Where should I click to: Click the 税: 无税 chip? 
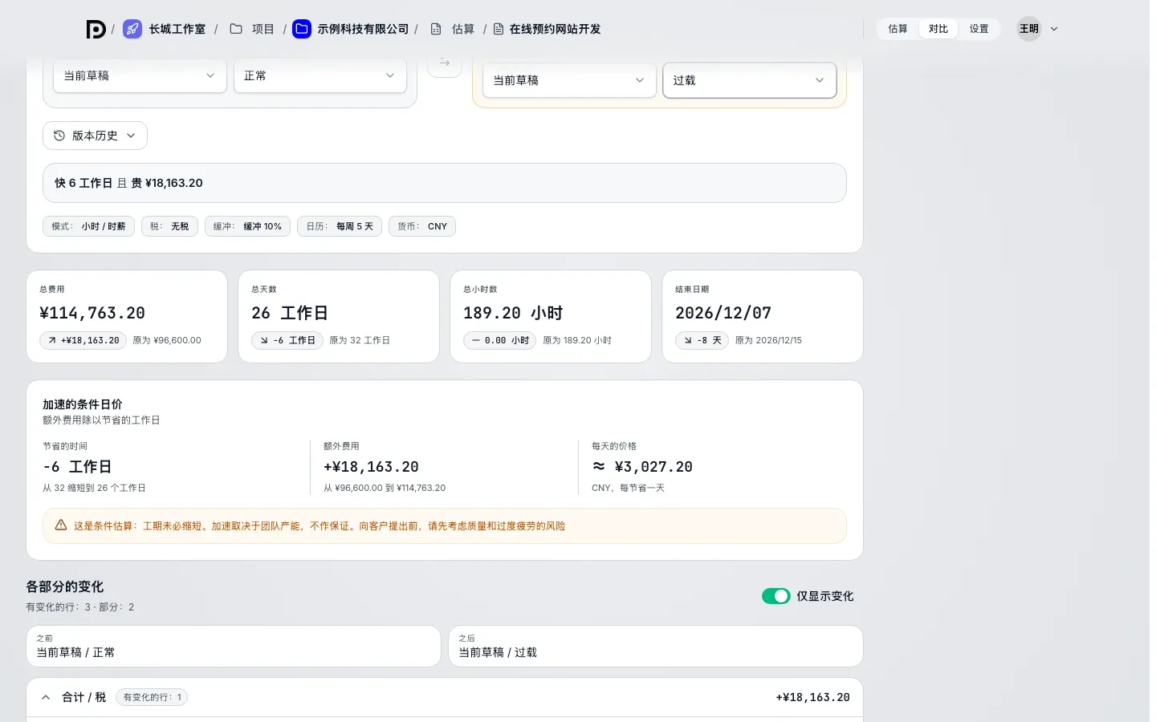[x=169, y=226]
